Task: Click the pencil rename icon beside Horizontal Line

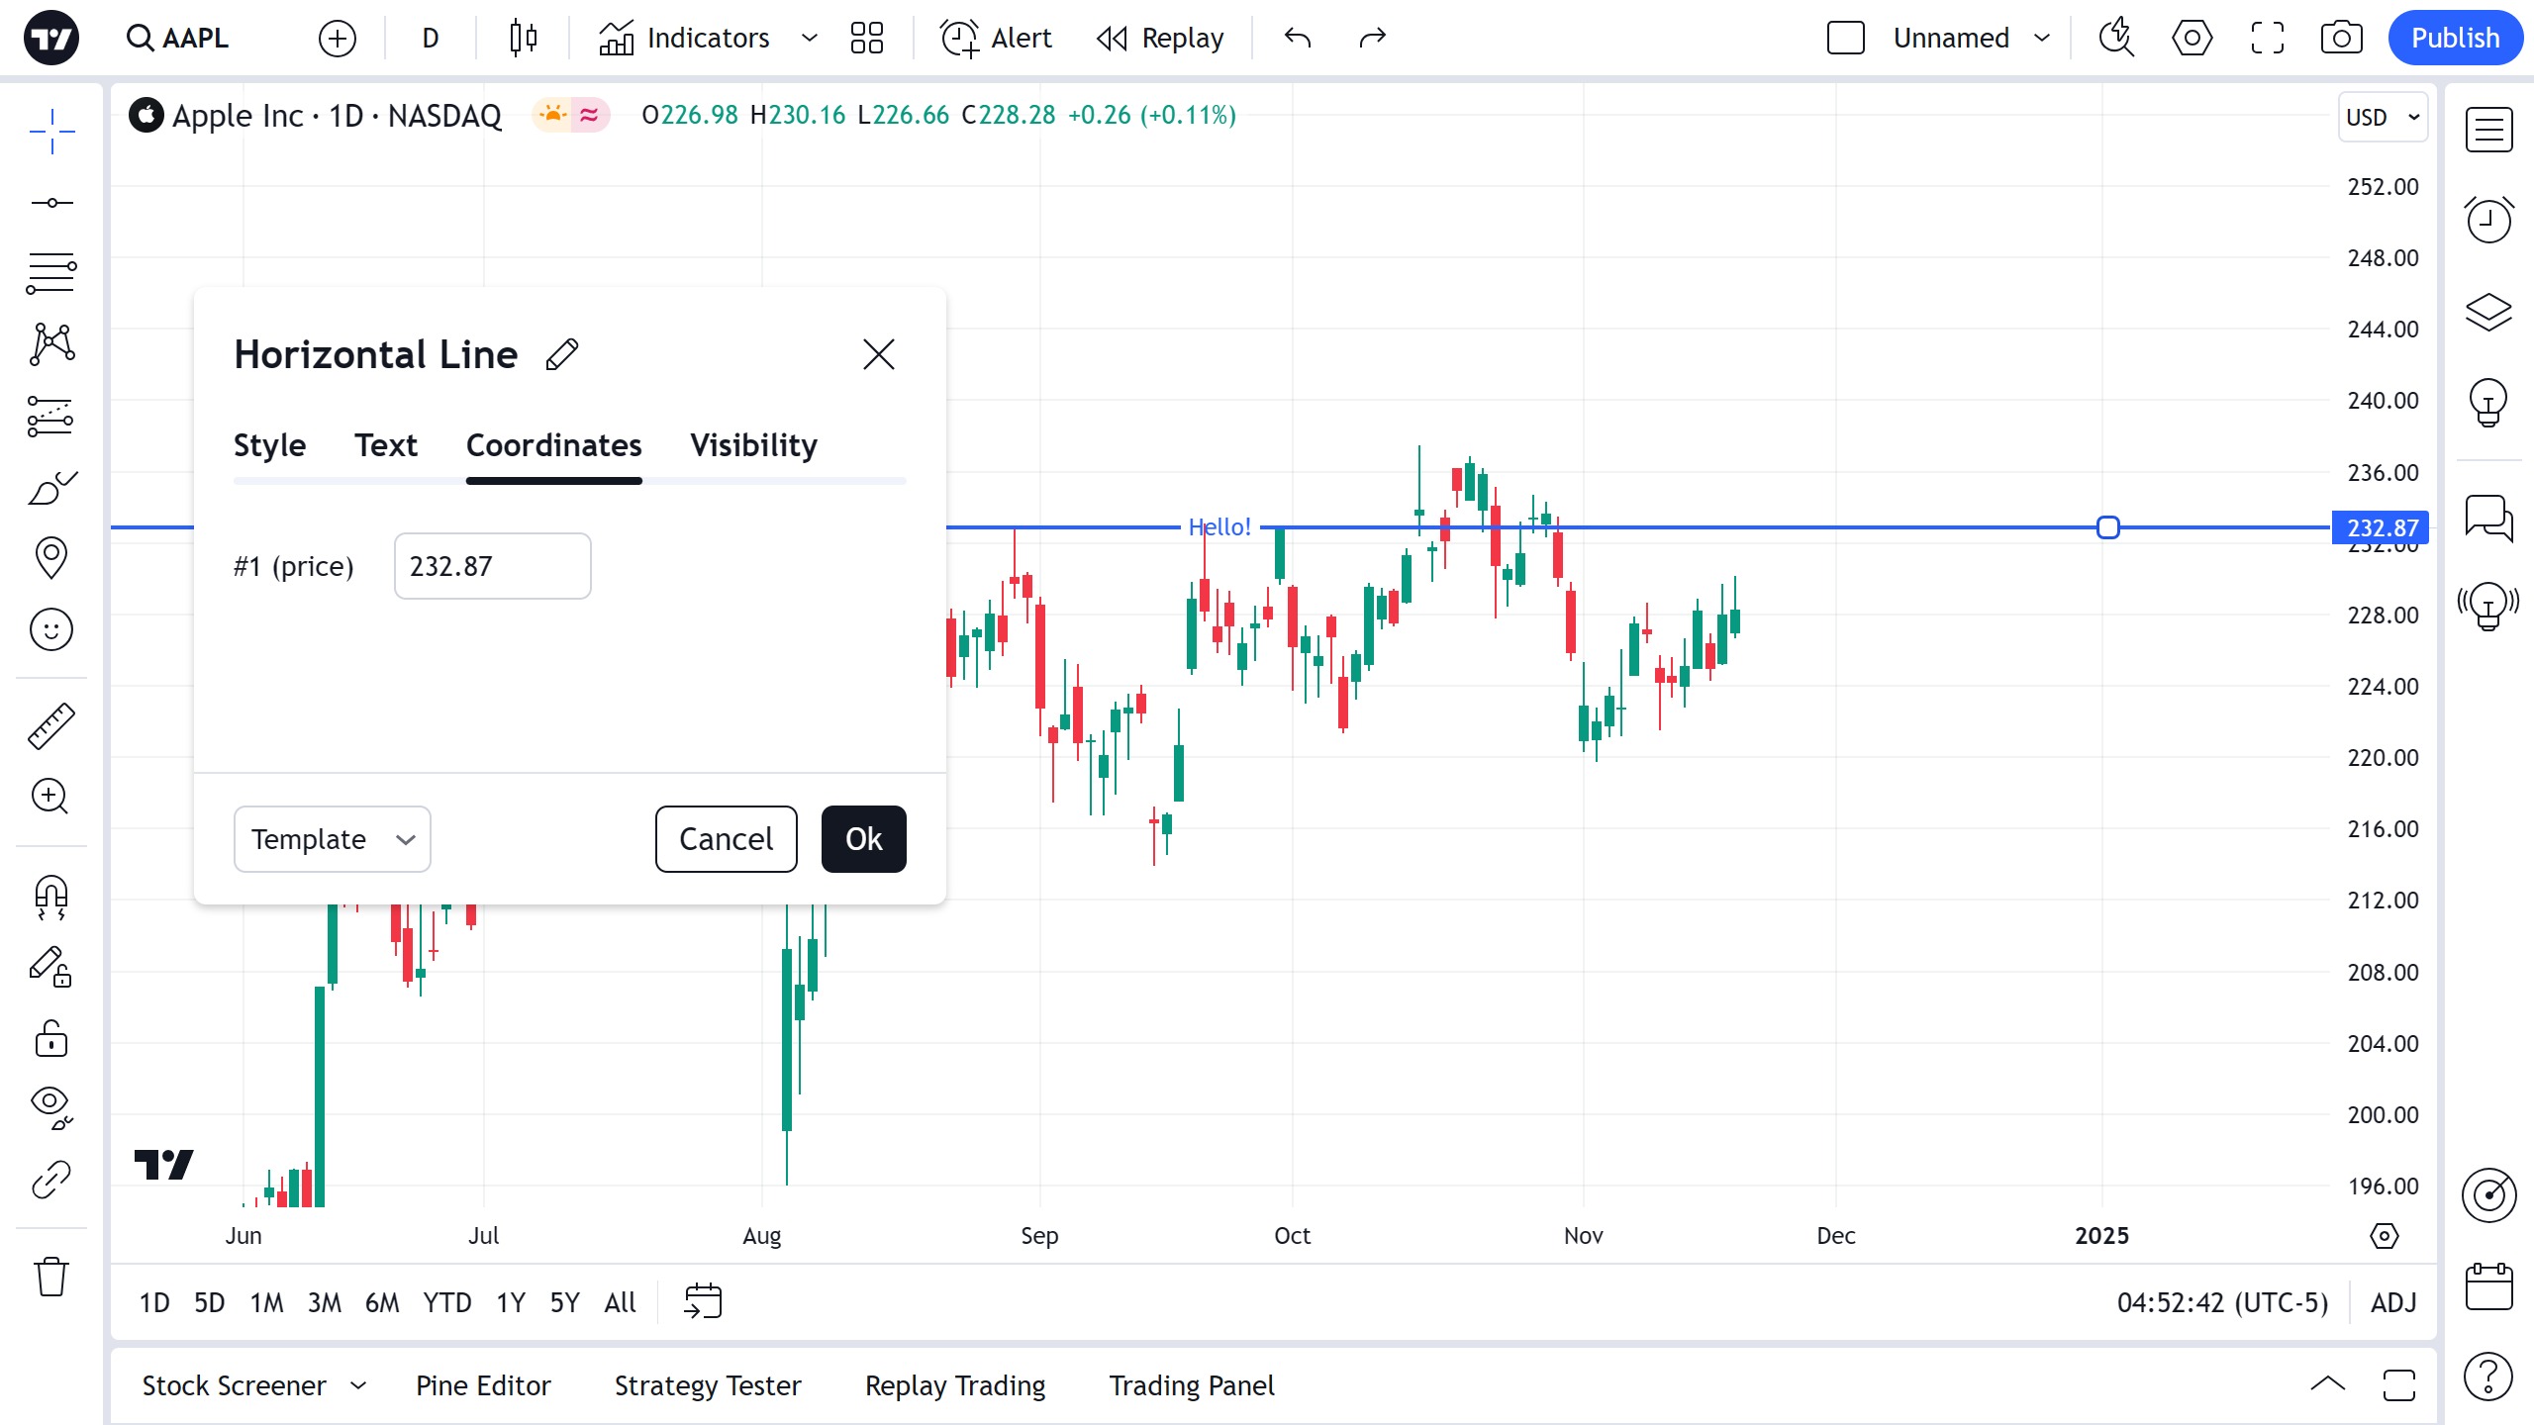Action: tap(562, 354)
